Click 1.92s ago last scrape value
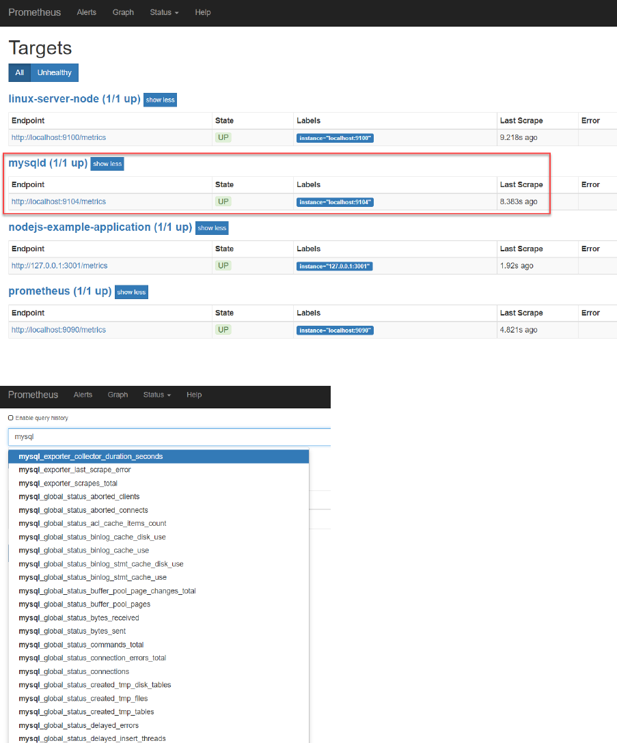 coord(517,266)
